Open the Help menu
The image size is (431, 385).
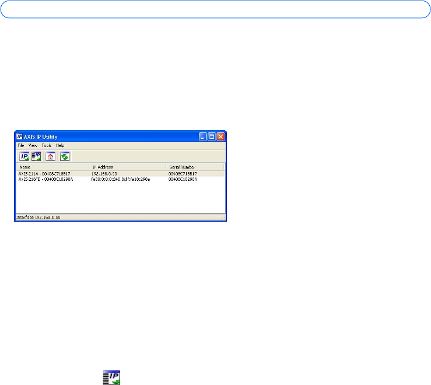(x=60, y=145)
